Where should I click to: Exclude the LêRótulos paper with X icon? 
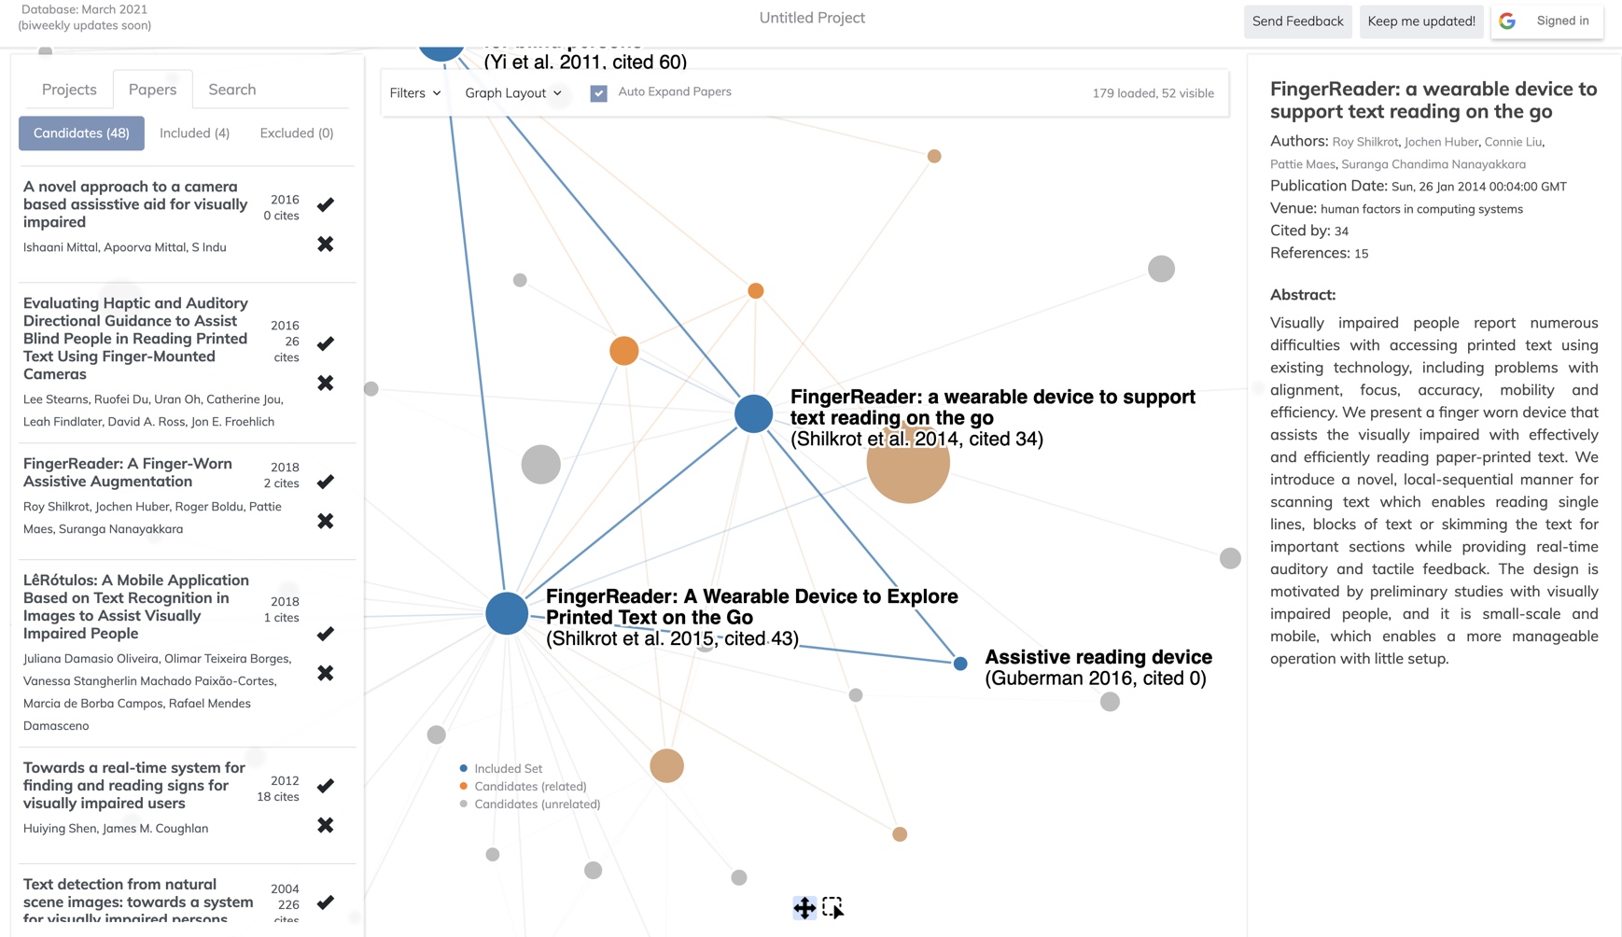point(325,673)
